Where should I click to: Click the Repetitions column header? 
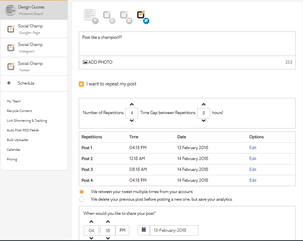click(x=92, y=137)
